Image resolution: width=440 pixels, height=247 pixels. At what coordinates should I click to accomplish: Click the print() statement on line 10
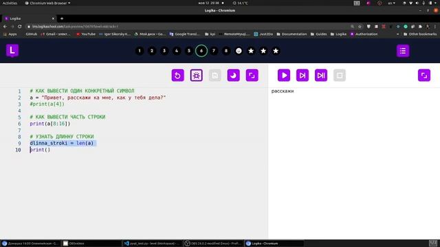tap(40, 150)
